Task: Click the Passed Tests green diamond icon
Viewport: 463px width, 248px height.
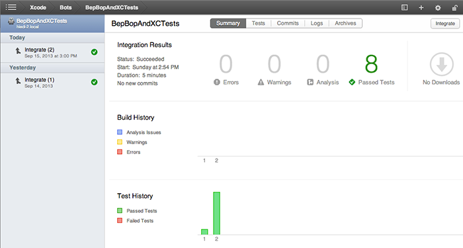Action: coord(352,82)
